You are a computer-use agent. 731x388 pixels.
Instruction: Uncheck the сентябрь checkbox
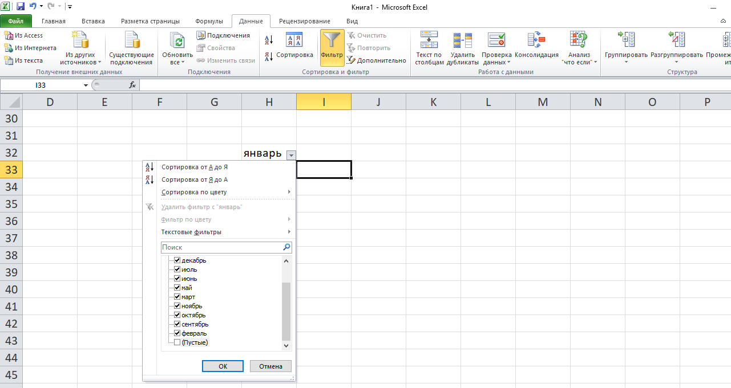coord(177,324)
